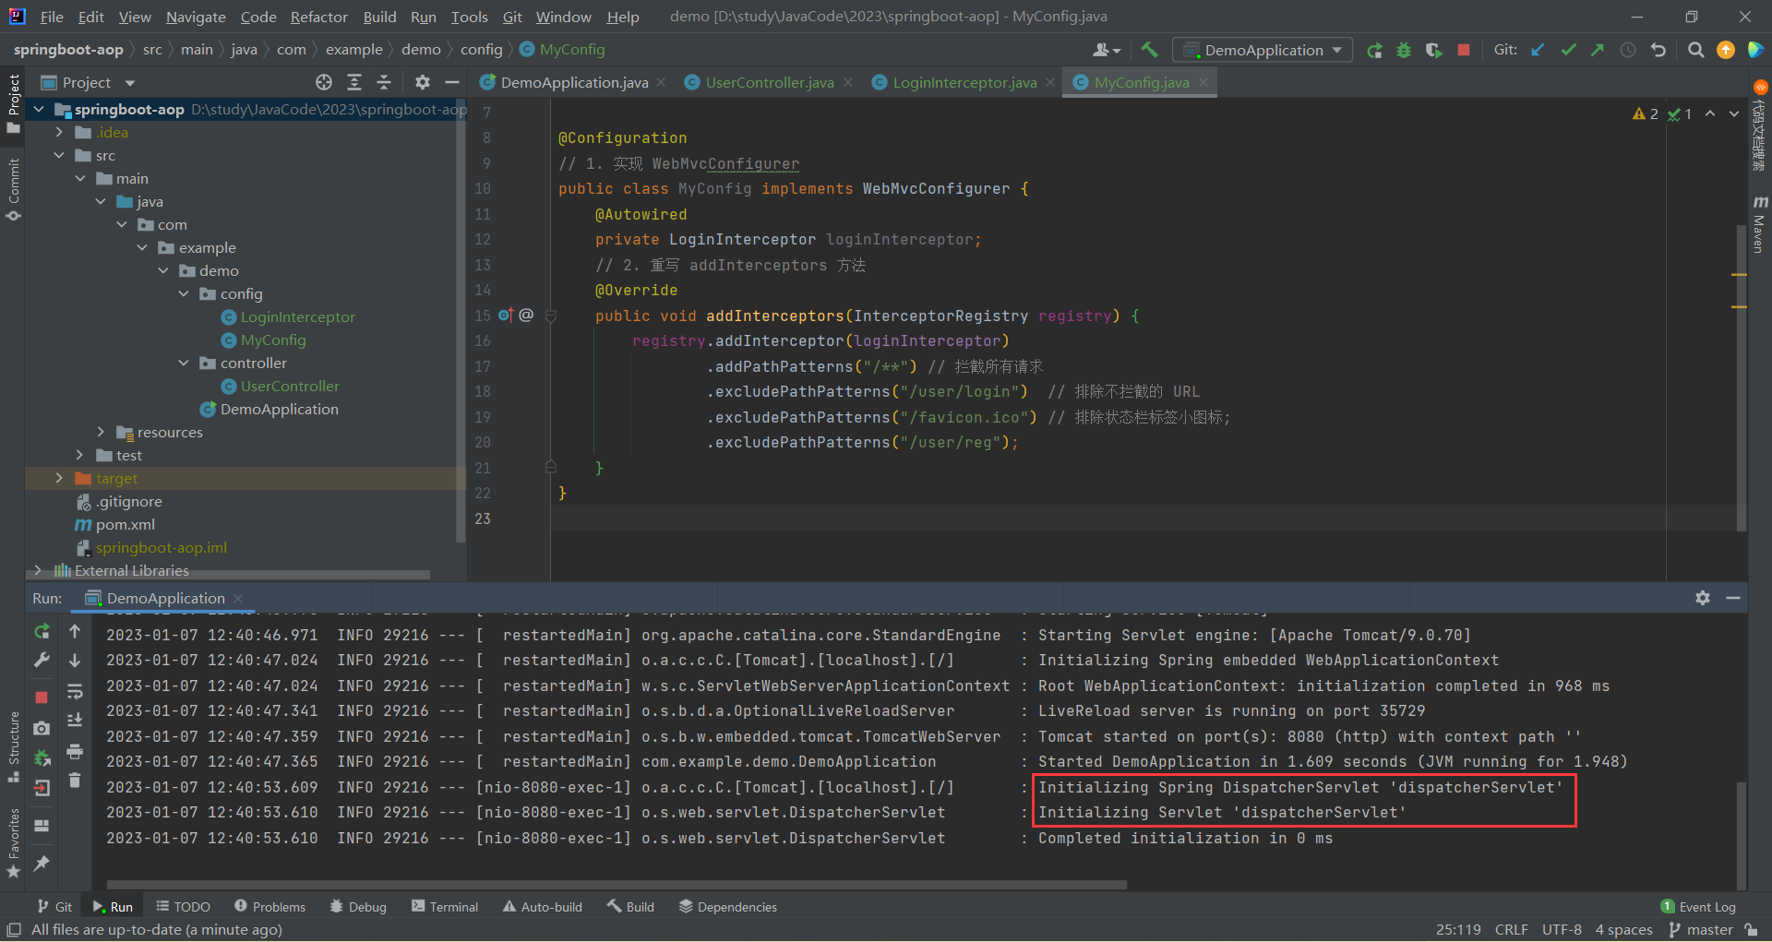Click the Build project hammer icon
This screenshot has height=942, width=1772.
click(x=1149, y=50)
